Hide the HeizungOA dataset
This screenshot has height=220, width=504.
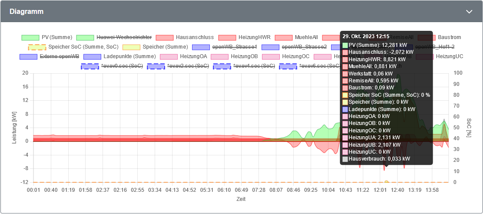pyautogui.click(x=183, y=56)
